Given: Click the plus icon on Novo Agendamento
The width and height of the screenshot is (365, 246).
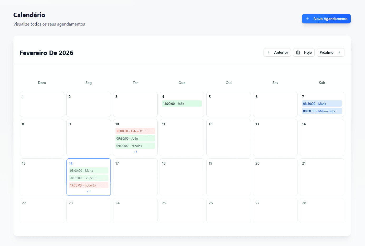Looking at the screenshot, I should click(307, 19).
